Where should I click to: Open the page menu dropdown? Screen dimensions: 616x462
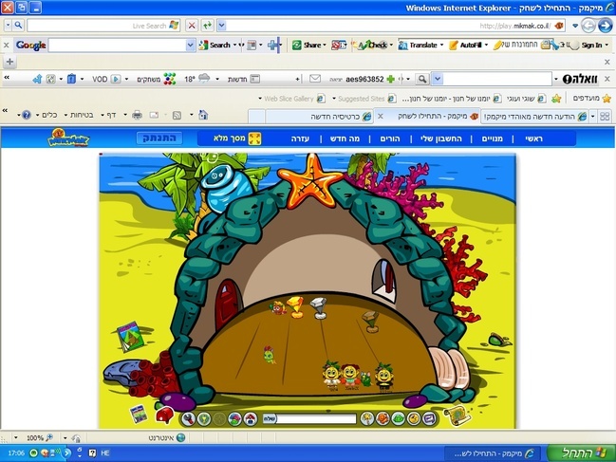tap(109, 115)
